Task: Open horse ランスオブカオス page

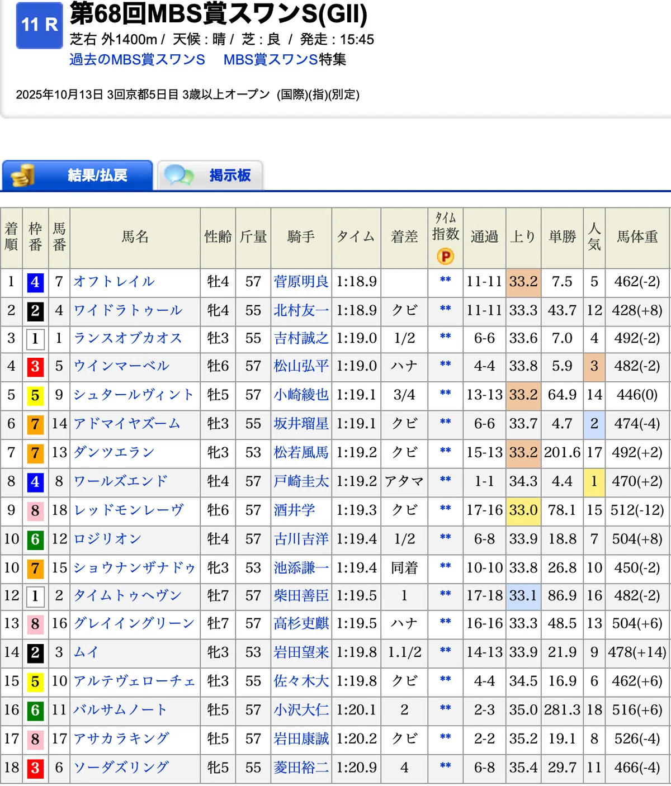Action: (128, 338)
